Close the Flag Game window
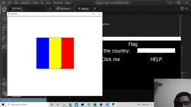The height and width of the screenshot is (107, 191). (x=99, y=14)
